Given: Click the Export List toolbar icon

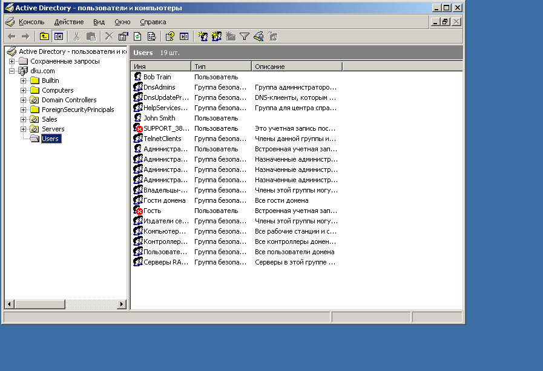Looking at the screenshot, I should pyautogui.click(x=152, y=36).
